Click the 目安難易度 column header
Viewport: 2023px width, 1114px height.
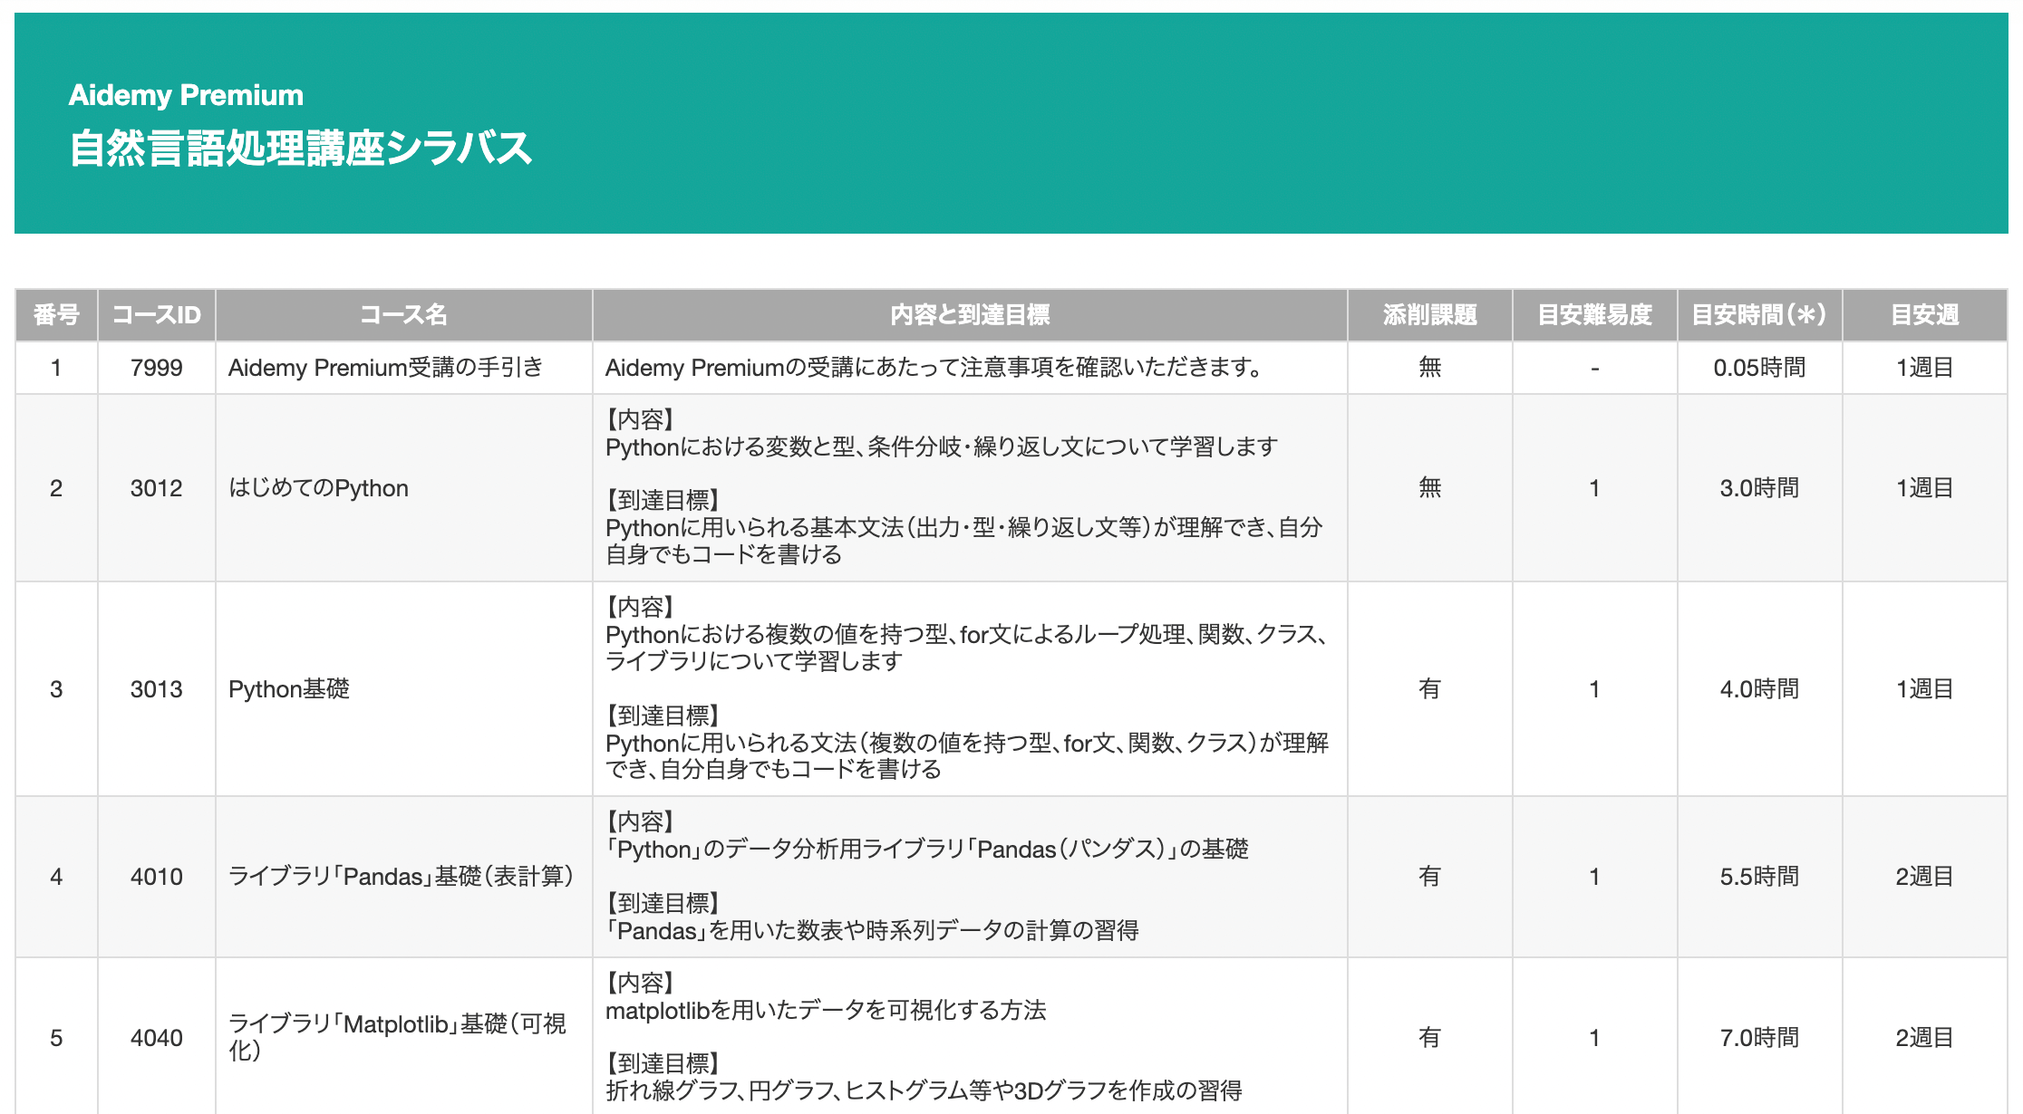tap(1595, 315)
